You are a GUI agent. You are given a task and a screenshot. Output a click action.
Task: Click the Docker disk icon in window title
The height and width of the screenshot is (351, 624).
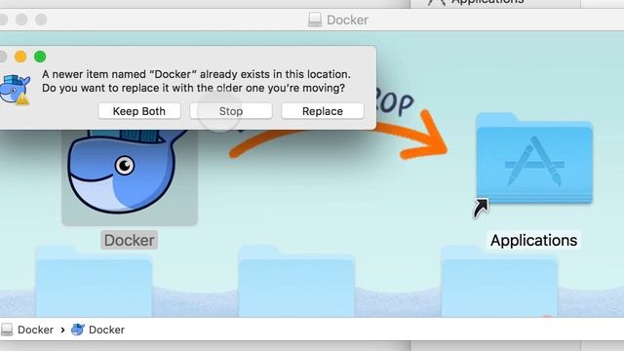coord(315,19)
